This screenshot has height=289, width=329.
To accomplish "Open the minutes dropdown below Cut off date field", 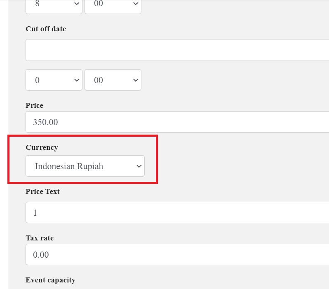I will coord(113,80).
